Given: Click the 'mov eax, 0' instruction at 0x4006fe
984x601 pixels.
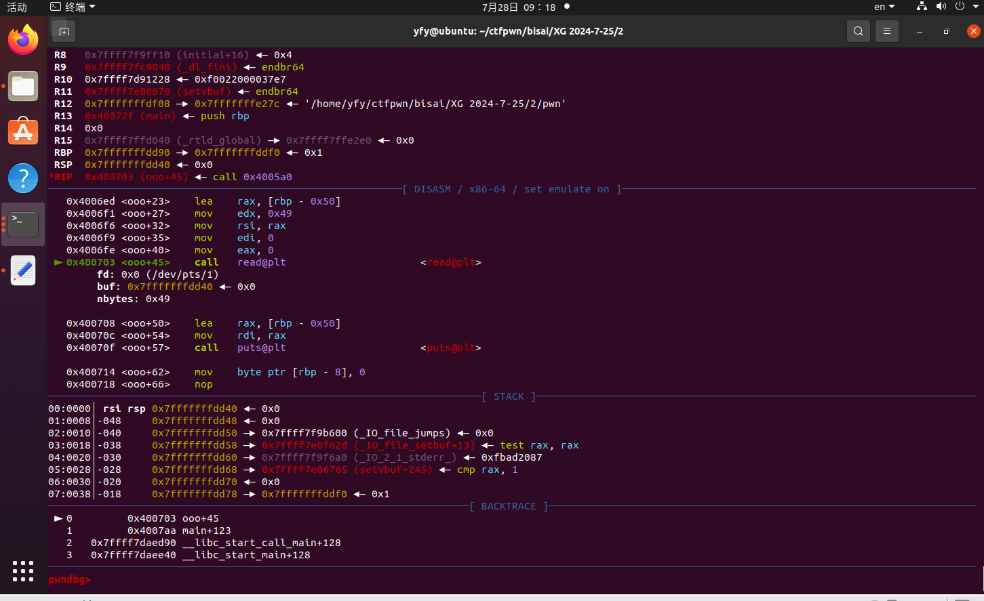Looking at the screenshot, I should click(234, 250).
